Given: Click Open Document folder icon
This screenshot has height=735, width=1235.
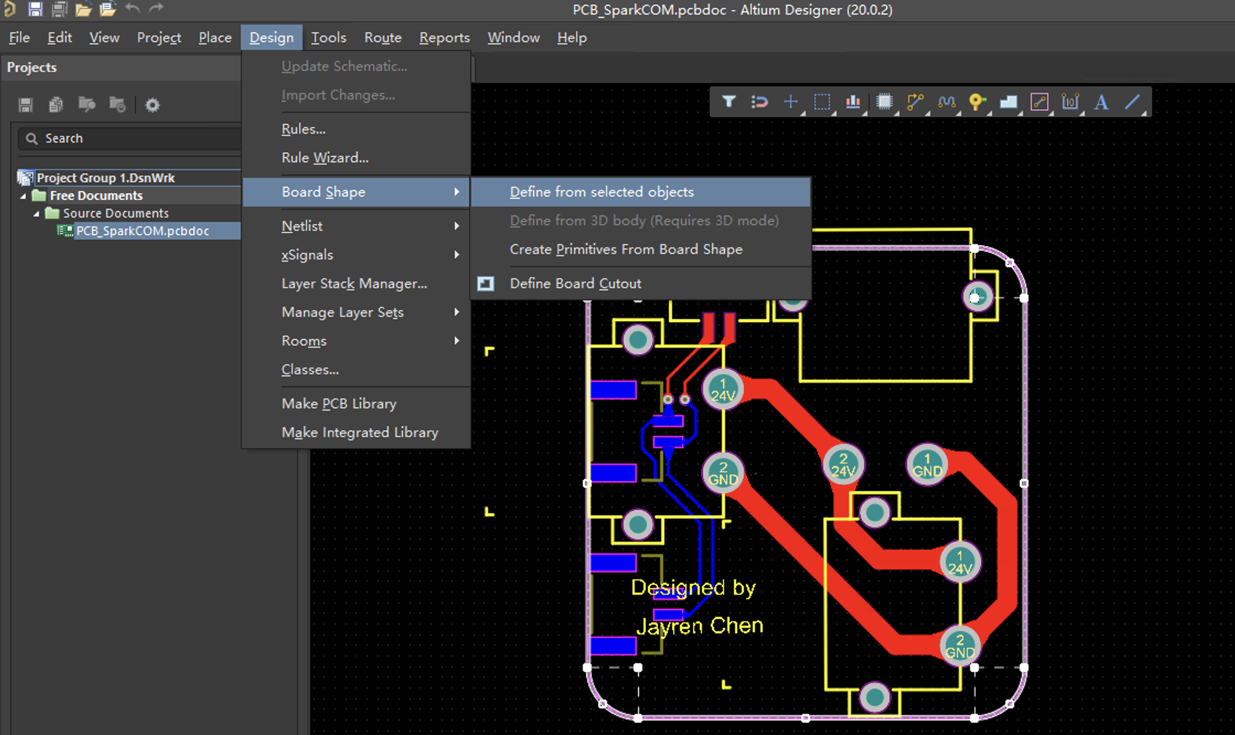Looking at the screenshot, I should pyautogui.click(x=83, y=9).
